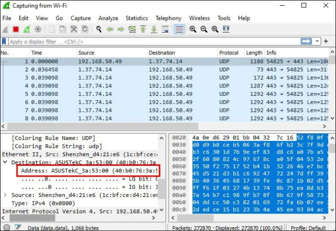Collapse the Destination ASUSTekC tree node

(x=5, y=162)
